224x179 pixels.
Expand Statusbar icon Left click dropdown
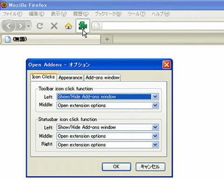[155, 127]
